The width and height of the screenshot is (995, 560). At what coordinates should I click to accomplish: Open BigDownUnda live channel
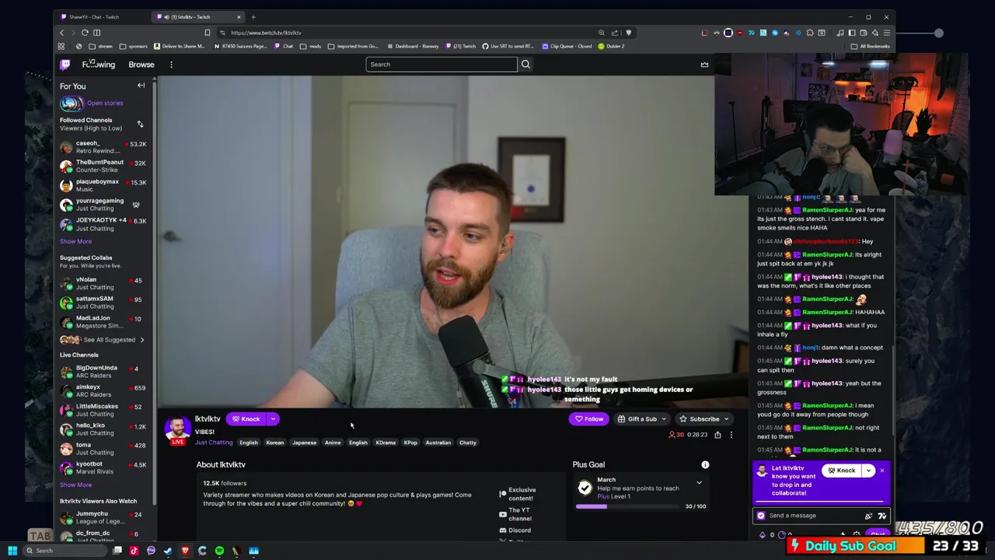point(103,372)
